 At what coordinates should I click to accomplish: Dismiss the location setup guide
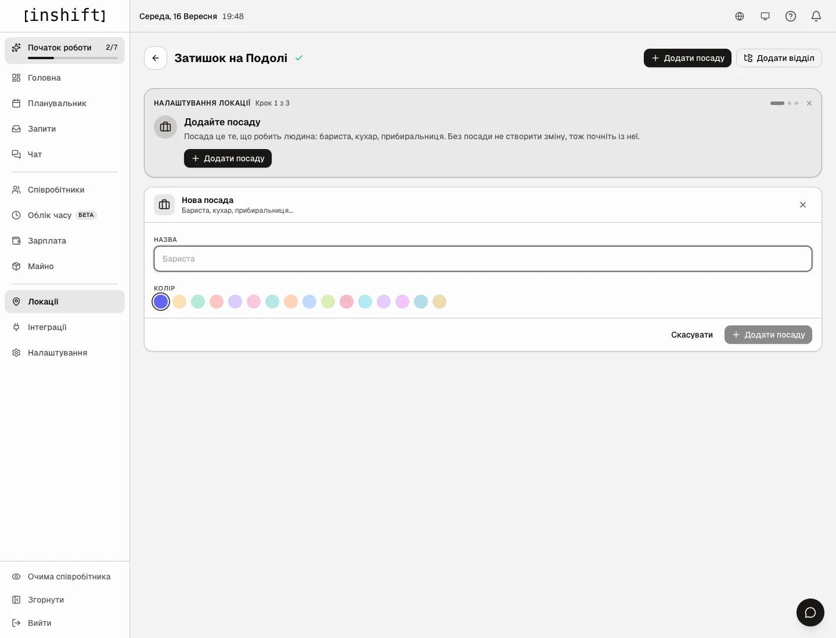[809, 103]
